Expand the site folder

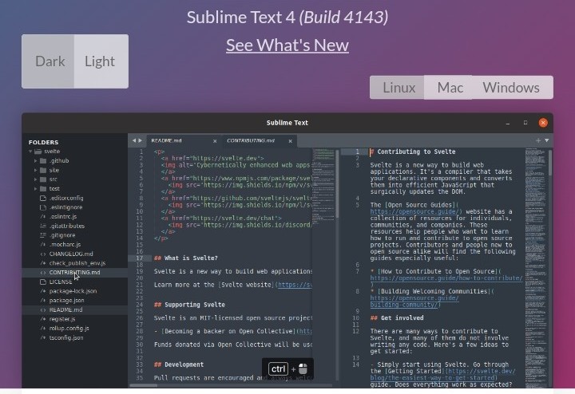pyautogui.click(x=36, y=170)
